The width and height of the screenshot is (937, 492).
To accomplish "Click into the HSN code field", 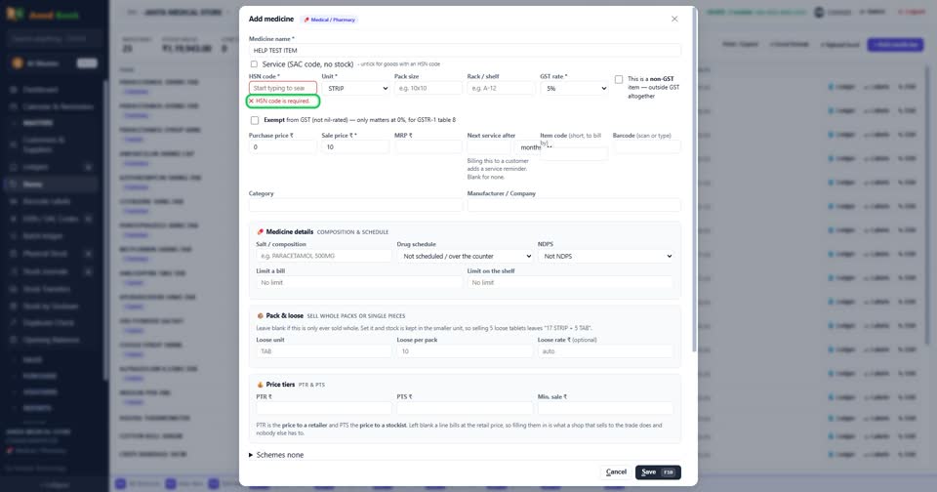I will (283, 88).
